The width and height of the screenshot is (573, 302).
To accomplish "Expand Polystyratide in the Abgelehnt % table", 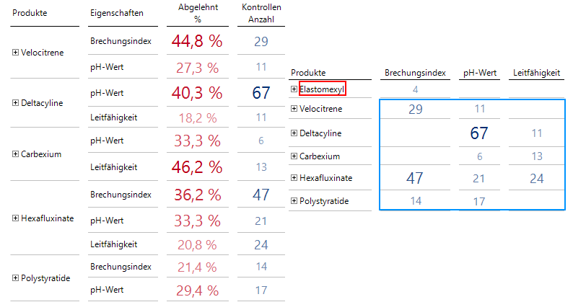I will 16,277.
